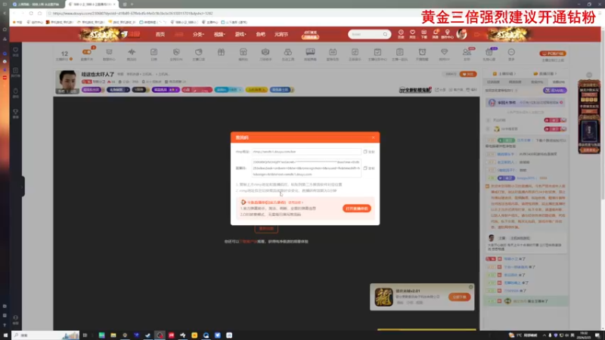The width and height of the screenshot is (605, 340).
Task: Open the monitor screen icon in toolbar
Action: [310, 51]
